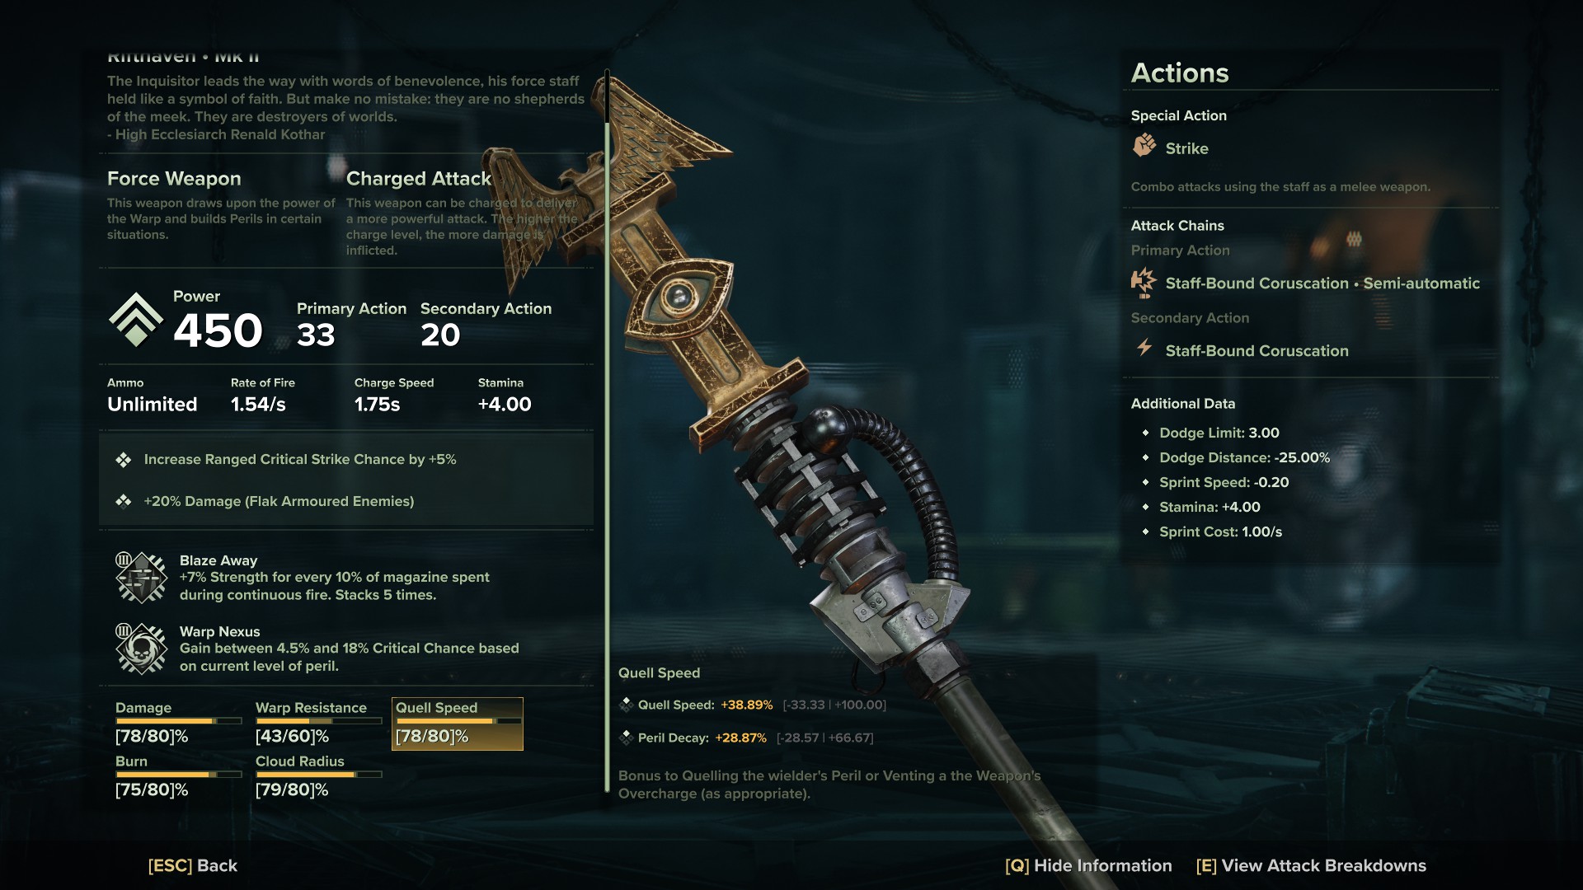The width and height of the screenshot is (1583, 890).
Task: Select the Warp Nexus blessing icon
Action: (x=142, y=649)
